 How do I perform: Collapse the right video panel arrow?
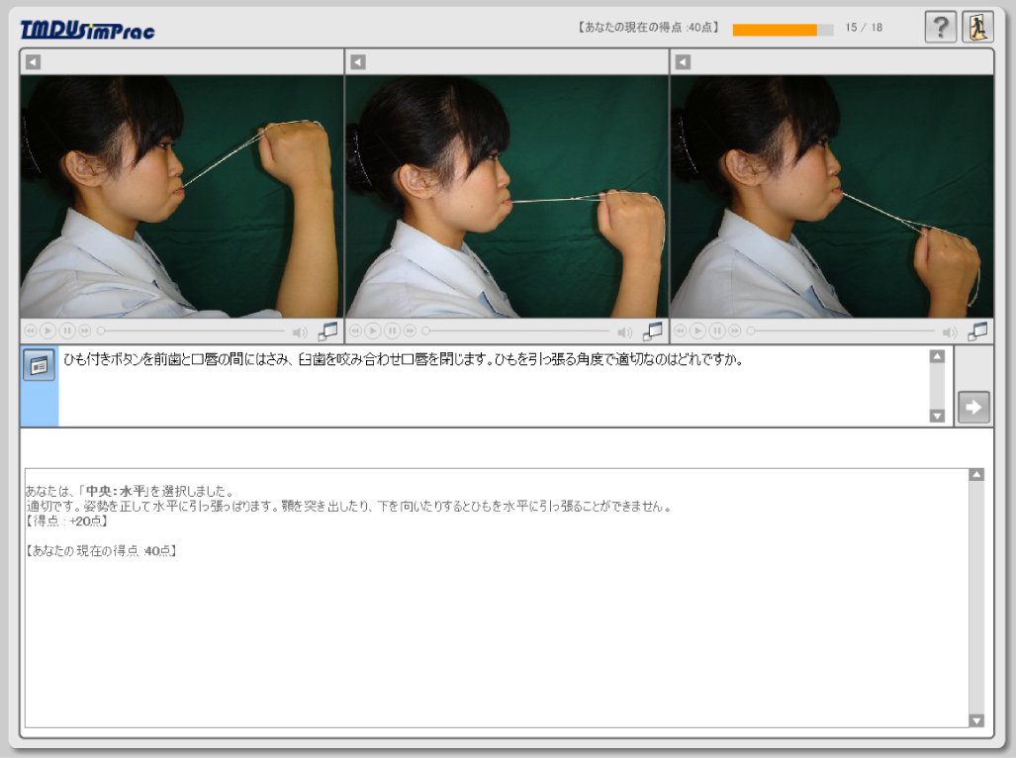(x=683, y=62)
